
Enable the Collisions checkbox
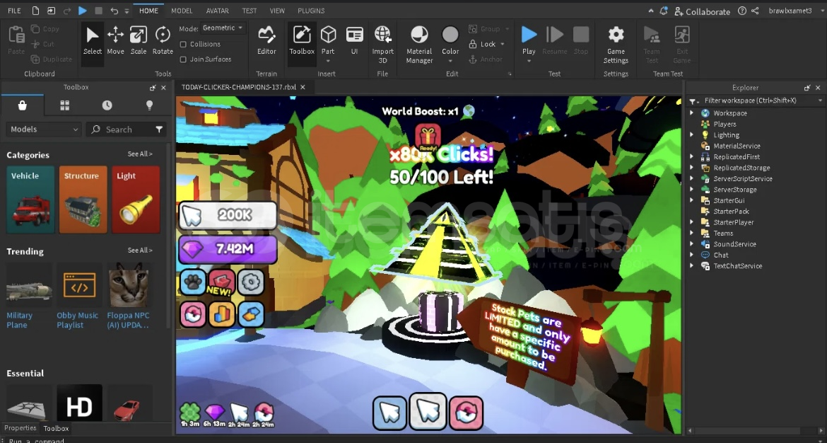click(x=184, y=45)
